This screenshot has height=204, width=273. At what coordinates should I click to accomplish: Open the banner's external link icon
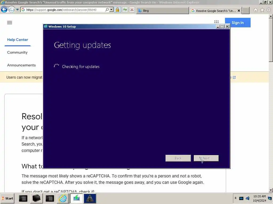click(234, 77)
